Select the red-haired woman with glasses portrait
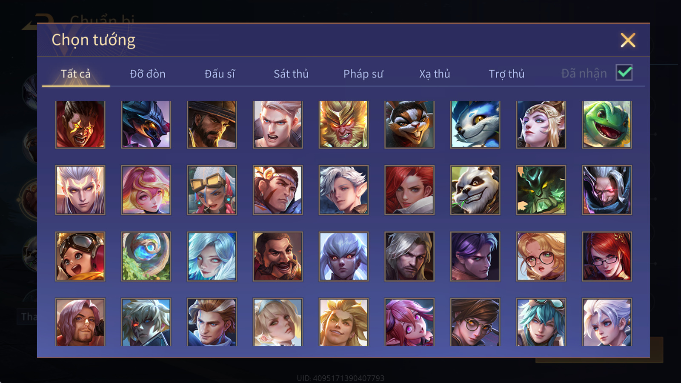The height and width of the screenshot is (383, 681). [607, 256]
